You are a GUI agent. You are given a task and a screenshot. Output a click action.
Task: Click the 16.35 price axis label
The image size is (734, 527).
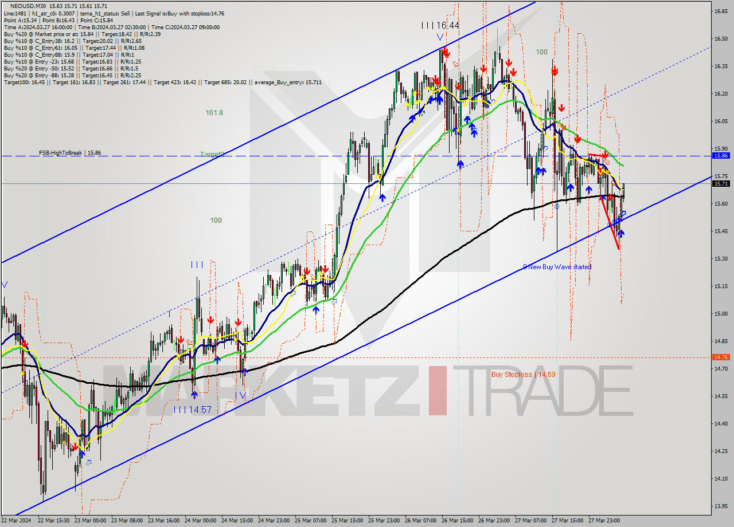[721, 66]
